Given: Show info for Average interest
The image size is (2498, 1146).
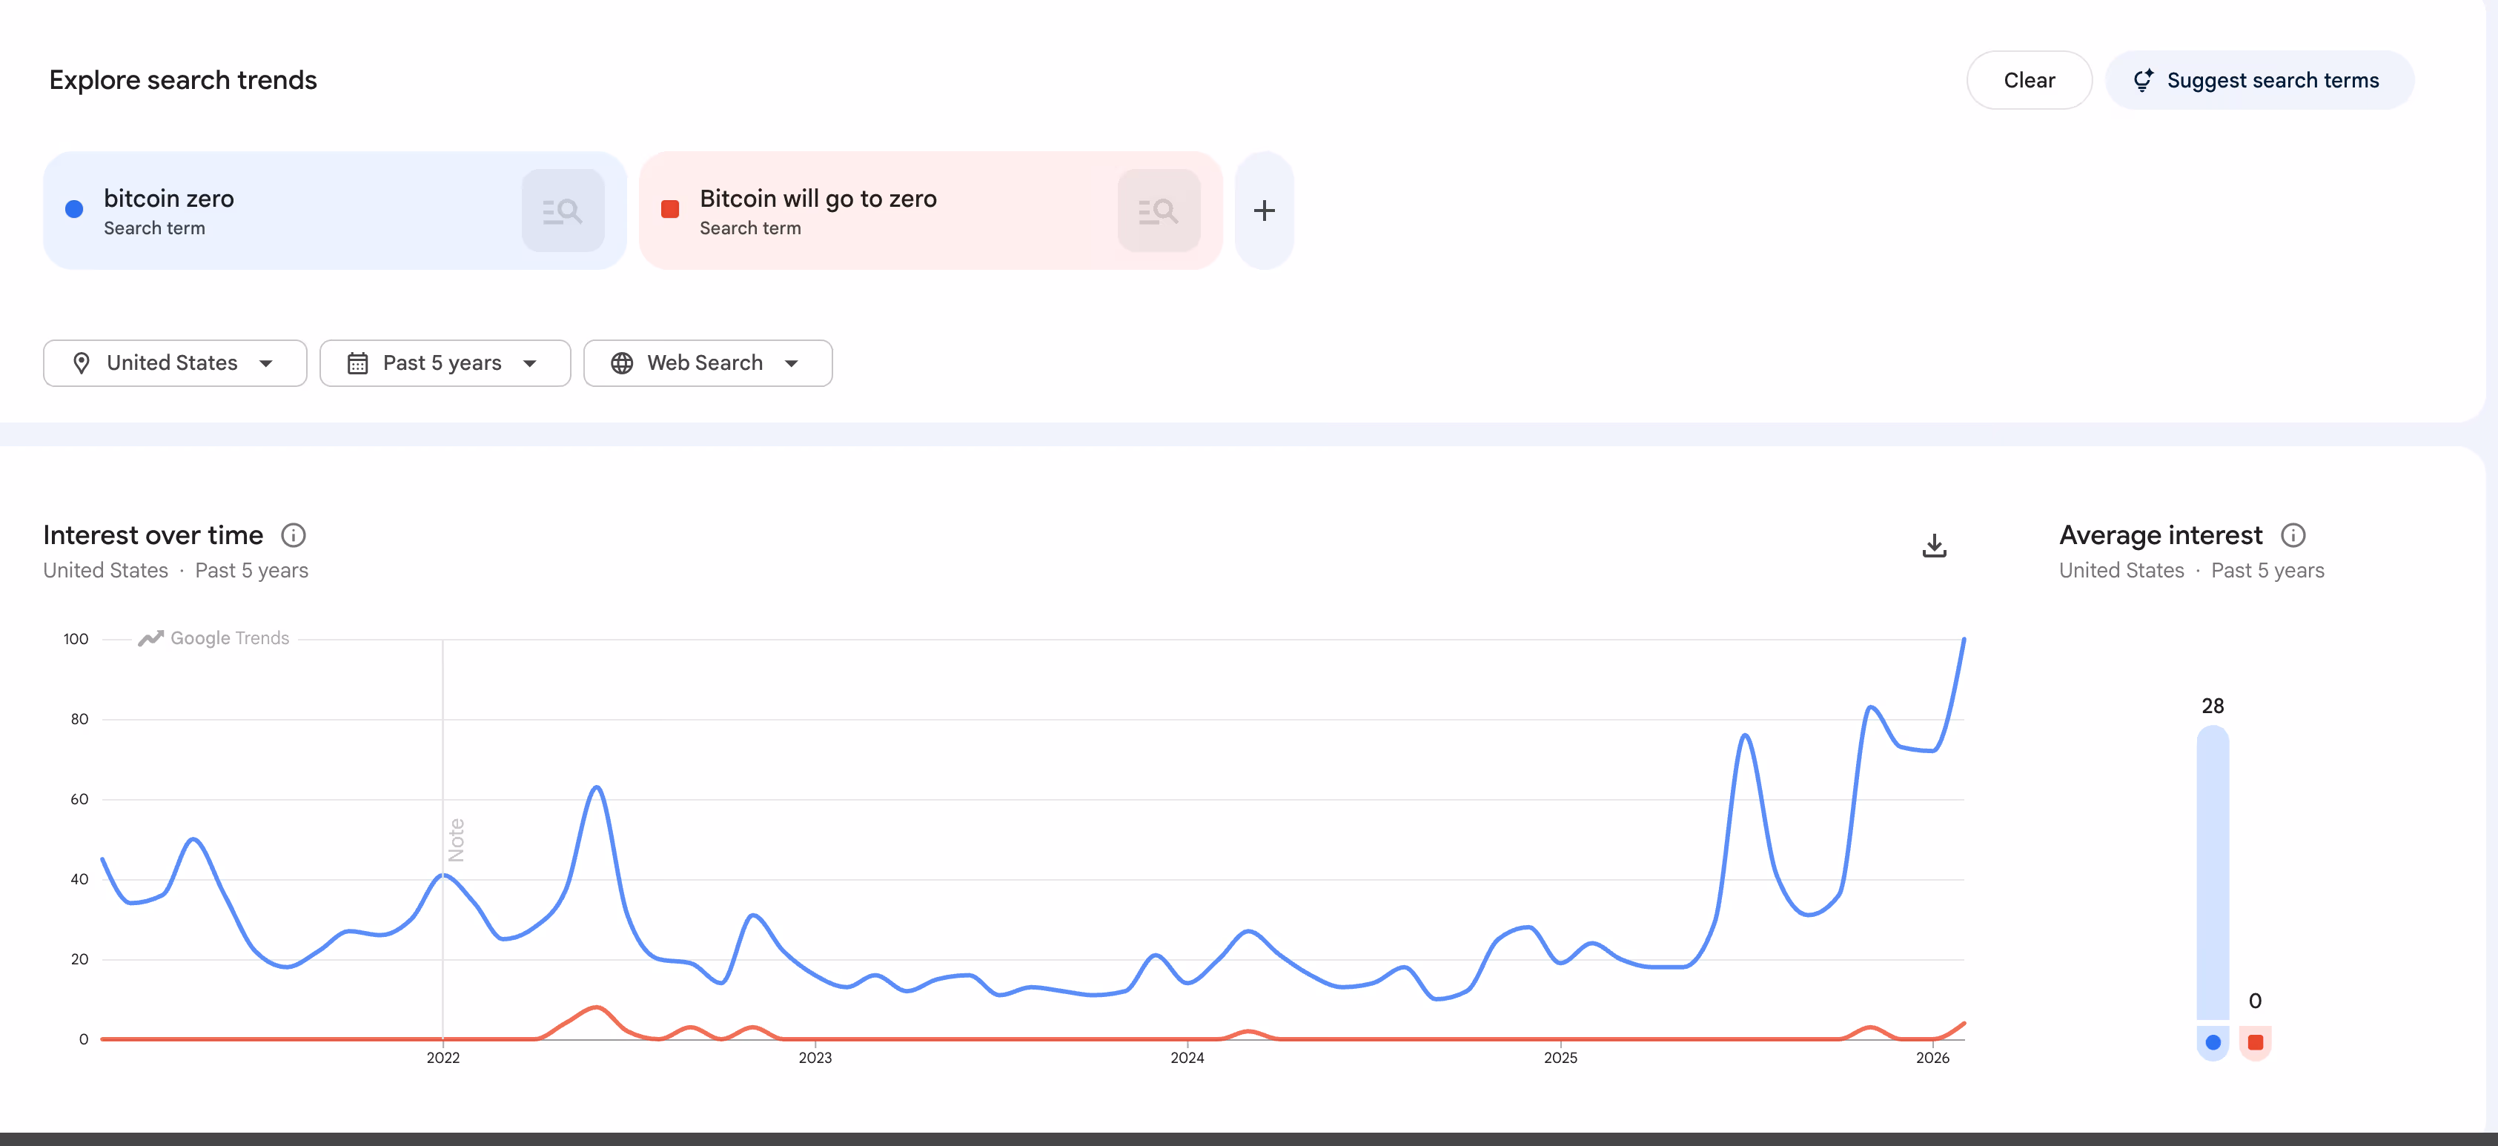Looking at the screenshot, I should tap(2293, 535).
